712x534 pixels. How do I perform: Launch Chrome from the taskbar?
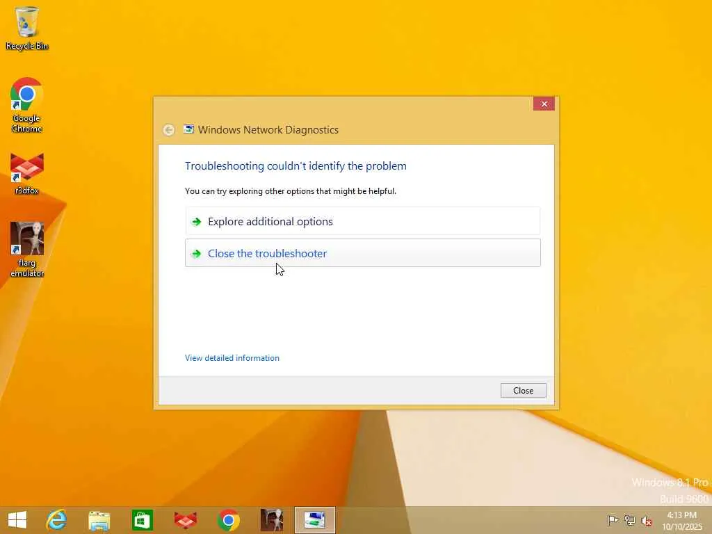(228, 520)
